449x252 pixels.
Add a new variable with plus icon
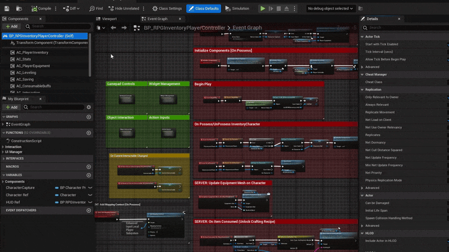pyautogui.click(x=89, y=175)
